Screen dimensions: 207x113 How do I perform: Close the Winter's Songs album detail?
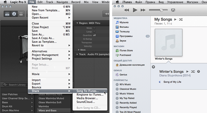point(153,67)
